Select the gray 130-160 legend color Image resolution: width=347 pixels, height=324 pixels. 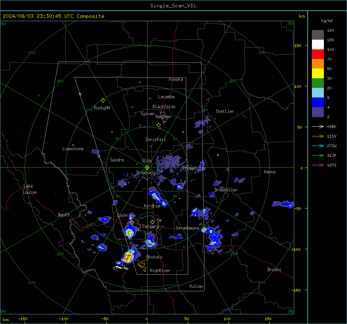pos(318,35)
